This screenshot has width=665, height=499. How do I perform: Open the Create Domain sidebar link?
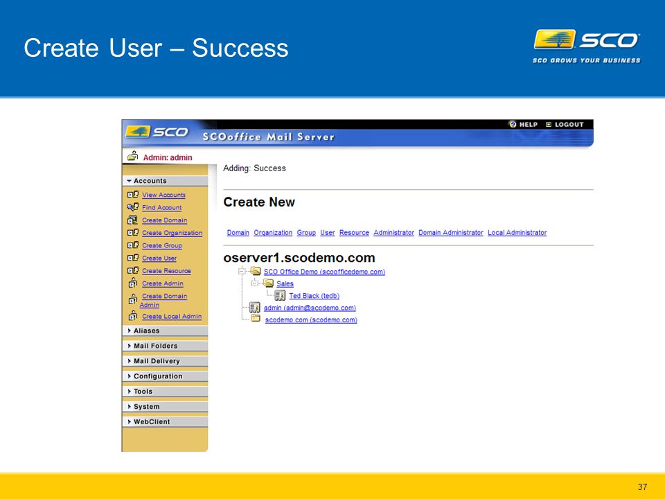pyautogui.click(x=165, y=220)
